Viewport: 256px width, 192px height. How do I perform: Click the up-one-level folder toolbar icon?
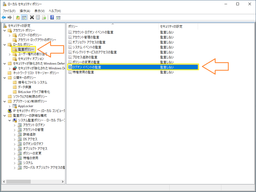point(18,17)
